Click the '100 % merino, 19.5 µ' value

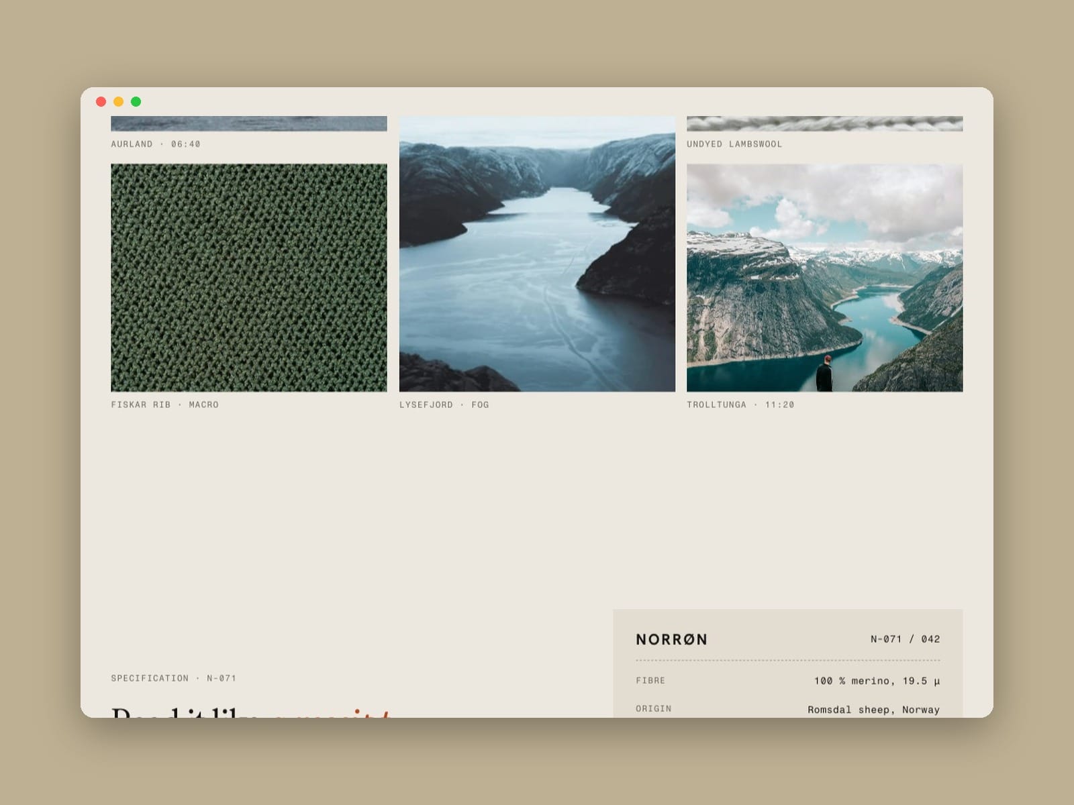877,681
